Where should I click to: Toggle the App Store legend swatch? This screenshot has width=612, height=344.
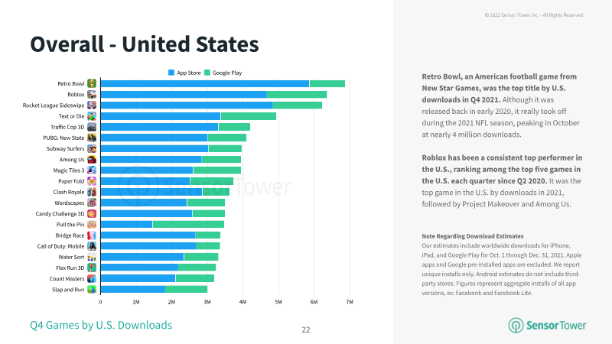[x=171, y=73]
